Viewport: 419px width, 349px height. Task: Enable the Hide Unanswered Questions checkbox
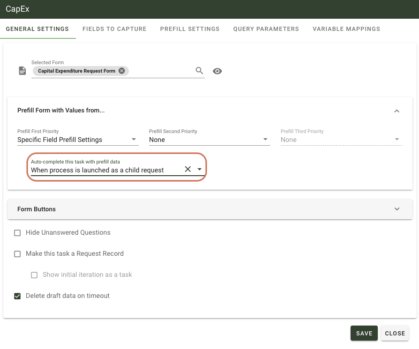point(17,232)
